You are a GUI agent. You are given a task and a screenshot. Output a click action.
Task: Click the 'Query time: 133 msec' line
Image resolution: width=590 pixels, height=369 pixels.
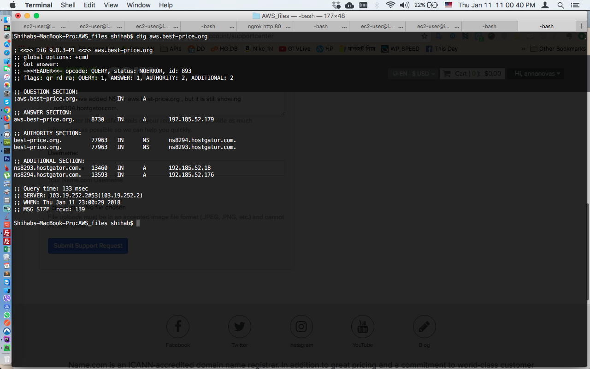51,189
